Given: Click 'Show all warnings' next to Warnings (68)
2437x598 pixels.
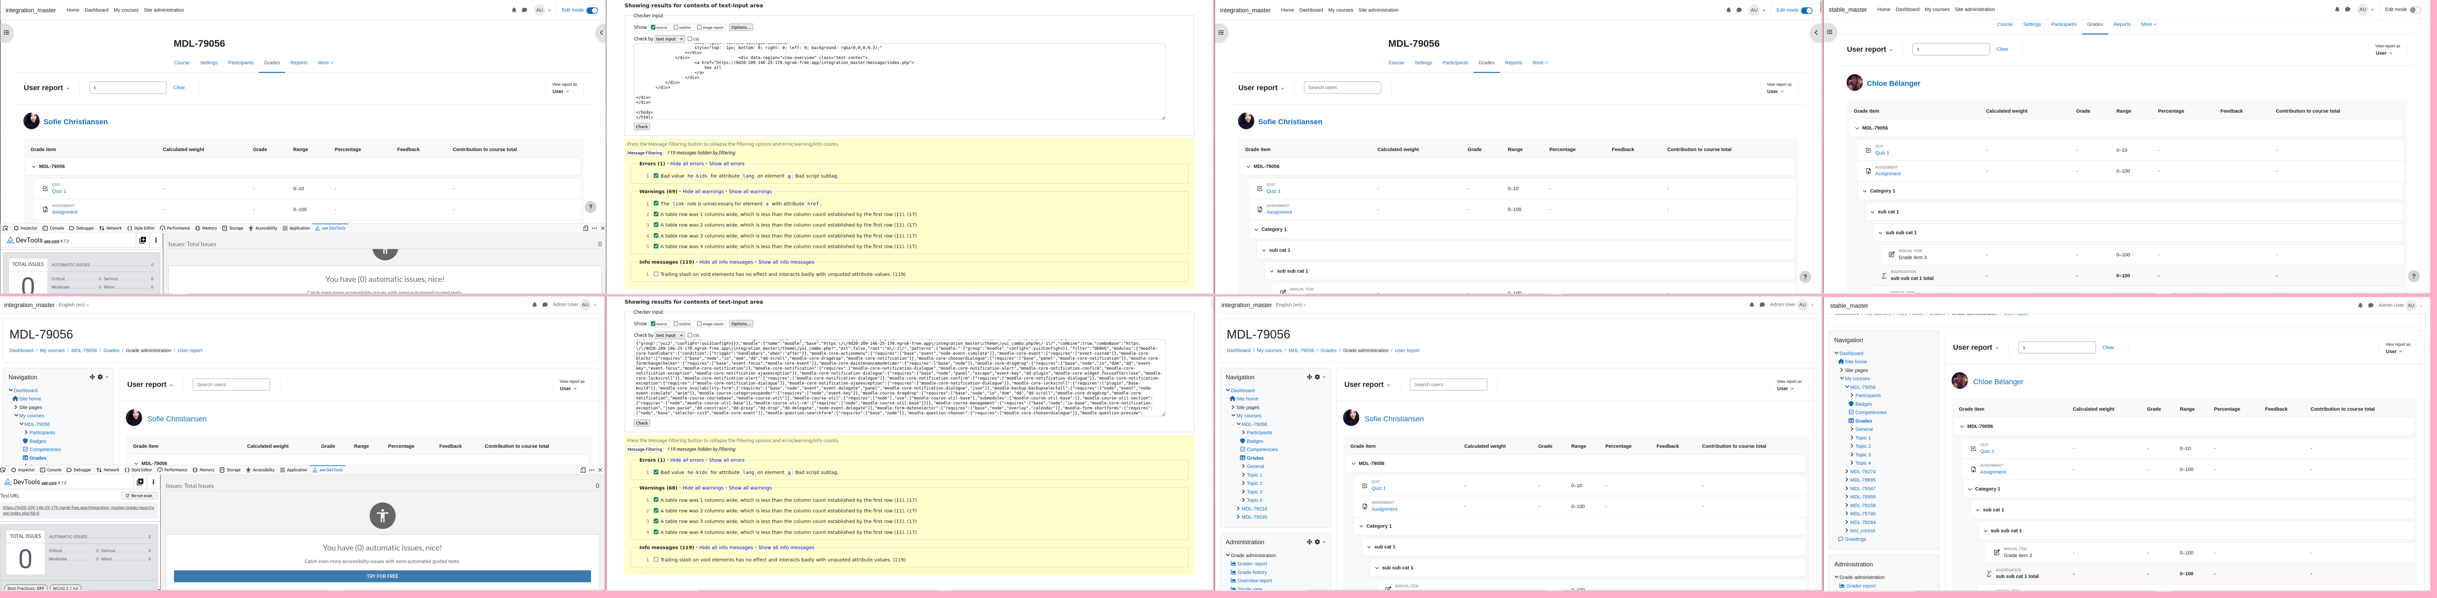Looking at the screenshot, I should tap(750, 488).
